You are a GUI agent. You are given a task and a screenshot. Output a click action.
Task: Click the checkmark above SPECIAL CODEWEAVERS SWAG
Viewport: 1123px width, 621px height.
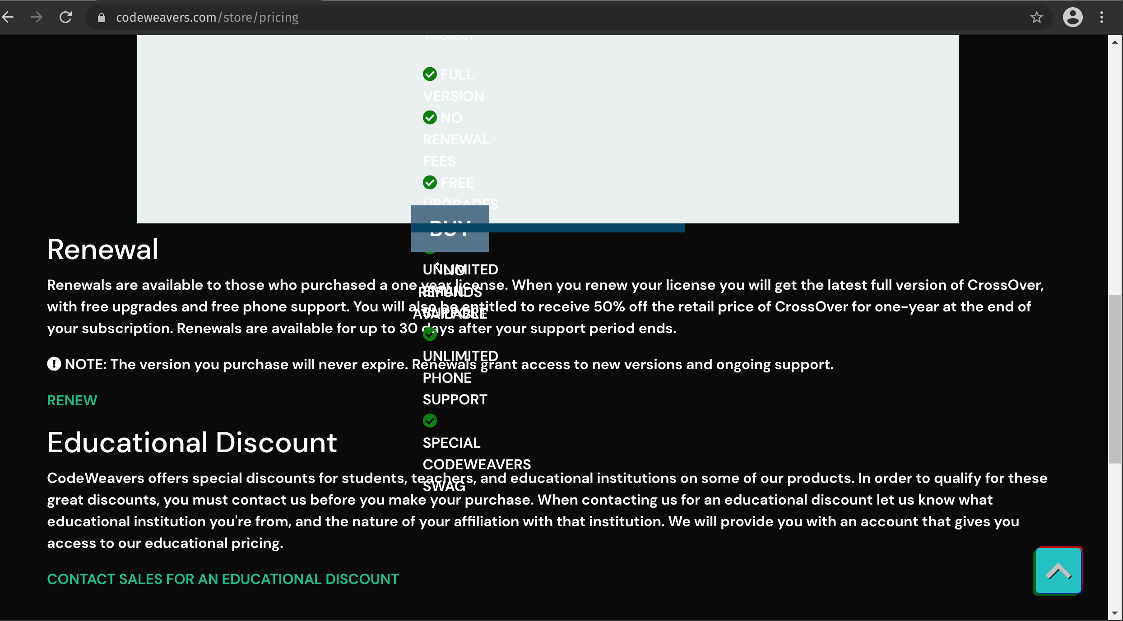pyautogui.click(x=430, y=421)
